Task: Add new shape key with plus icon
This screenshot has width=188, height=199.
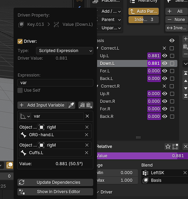Action: (x=186, y=39)
